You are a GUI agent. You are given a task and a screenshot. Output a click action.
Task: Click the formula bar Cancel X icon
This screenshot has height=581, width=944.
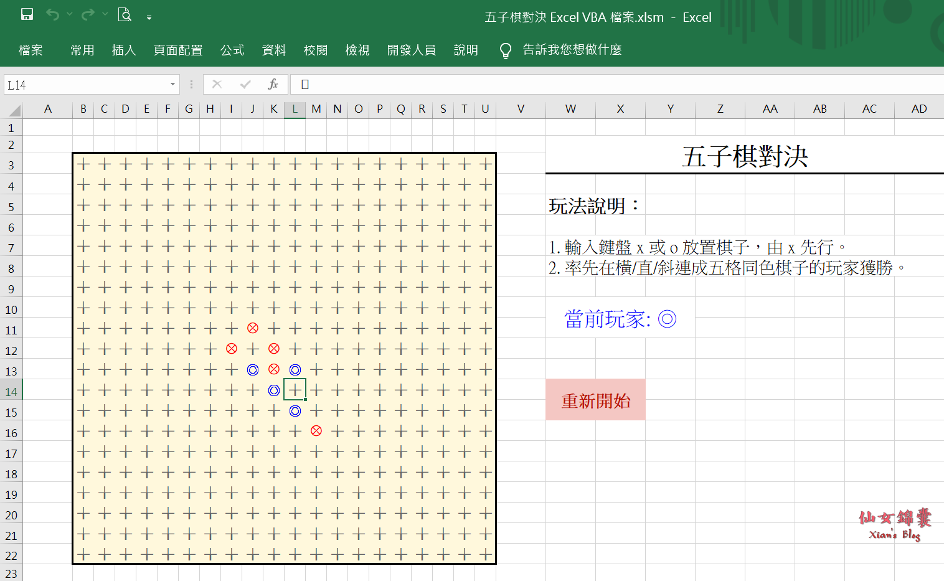click(x=217, y=84)
